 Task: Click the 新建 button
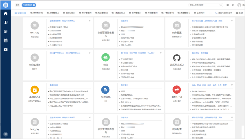tap(239, 13)
